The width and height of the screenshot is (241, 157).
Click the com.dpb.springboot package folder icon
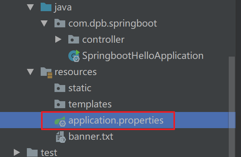(x=60, y=23)
